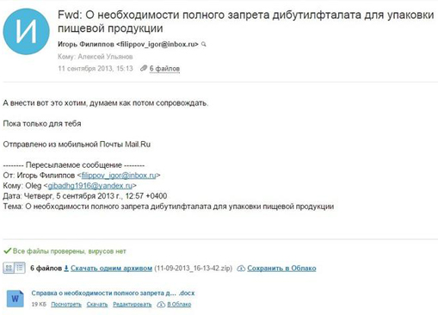Switch attachments to thumbnail grid view
Image resolution: width=438 pixels, height=315 pixels.
pyautogui.click(x=9, y=268)
